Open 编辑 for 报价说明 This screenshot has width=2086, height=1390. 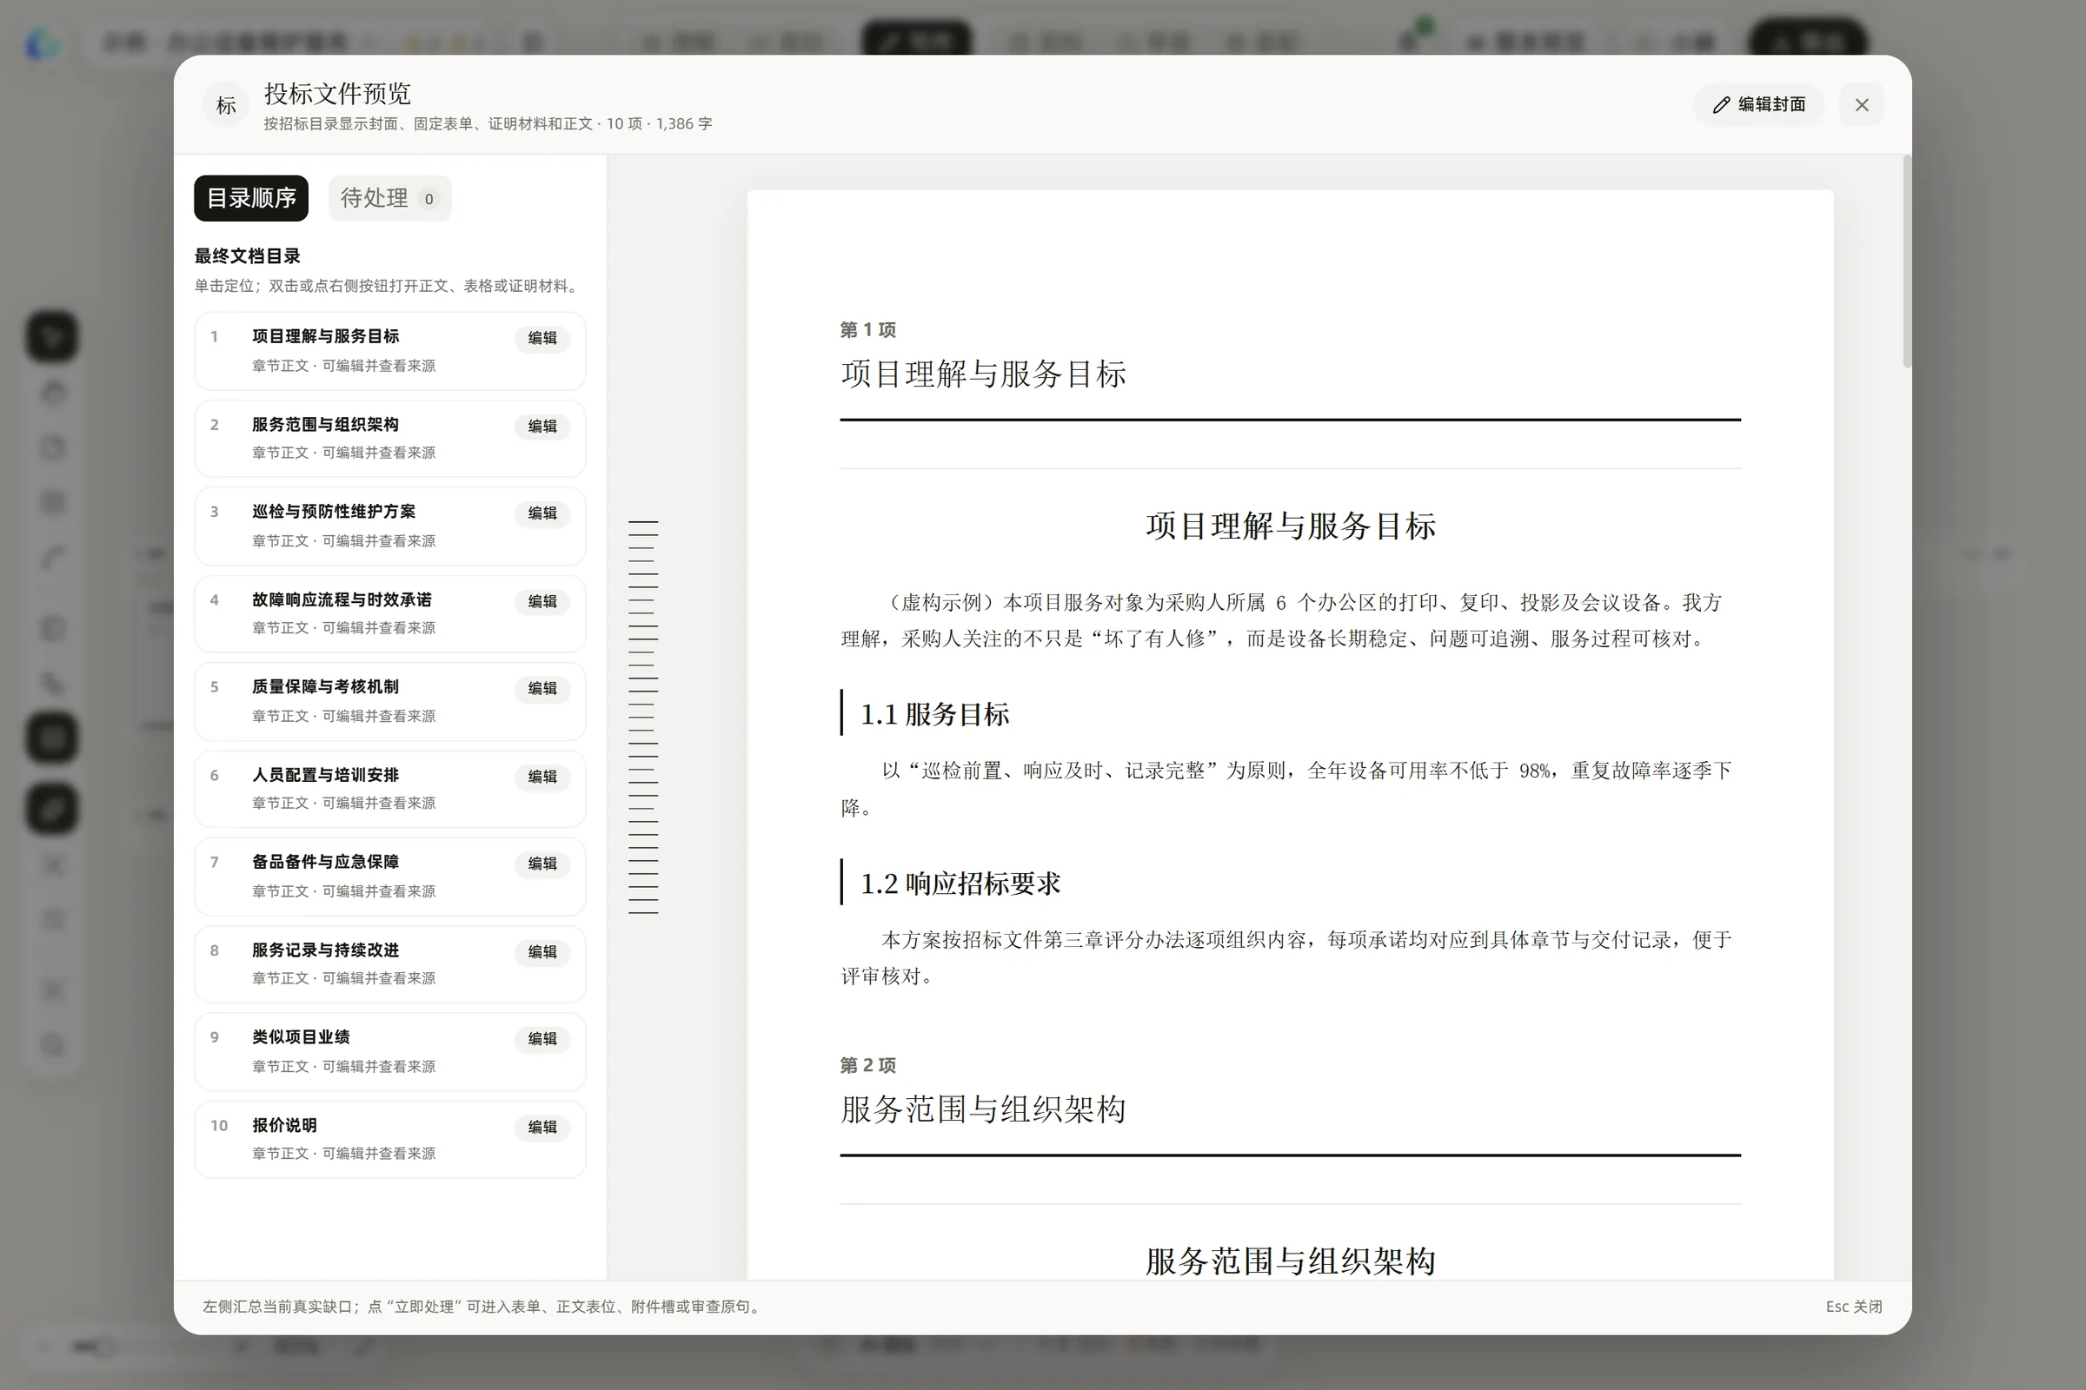[541, 1127]
